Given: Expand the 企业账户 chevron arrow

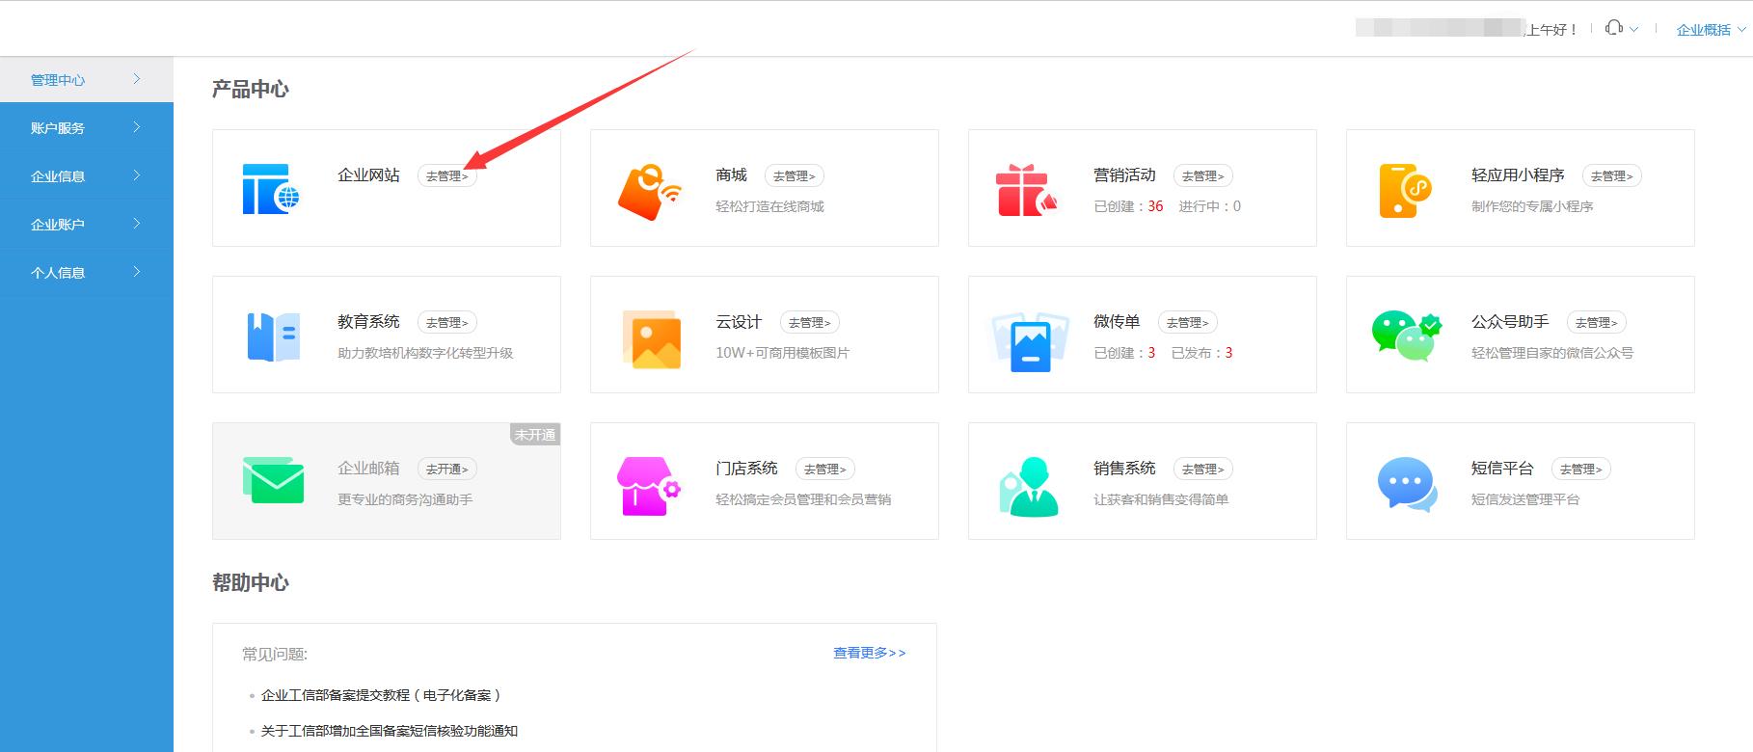Looking at the screenshot, I should tap(137, 224).
